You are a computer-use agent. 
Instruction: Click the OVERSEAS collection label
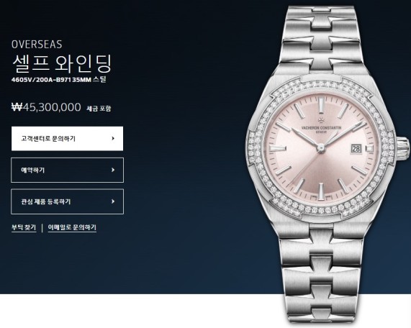(x=37, y=45)
